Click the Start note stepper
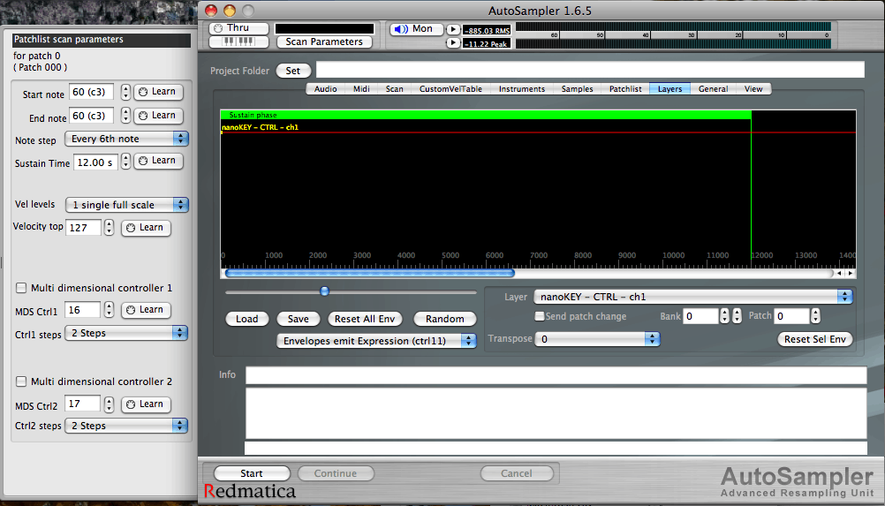Screen dimensions: 885x506 tap(126, 92)
